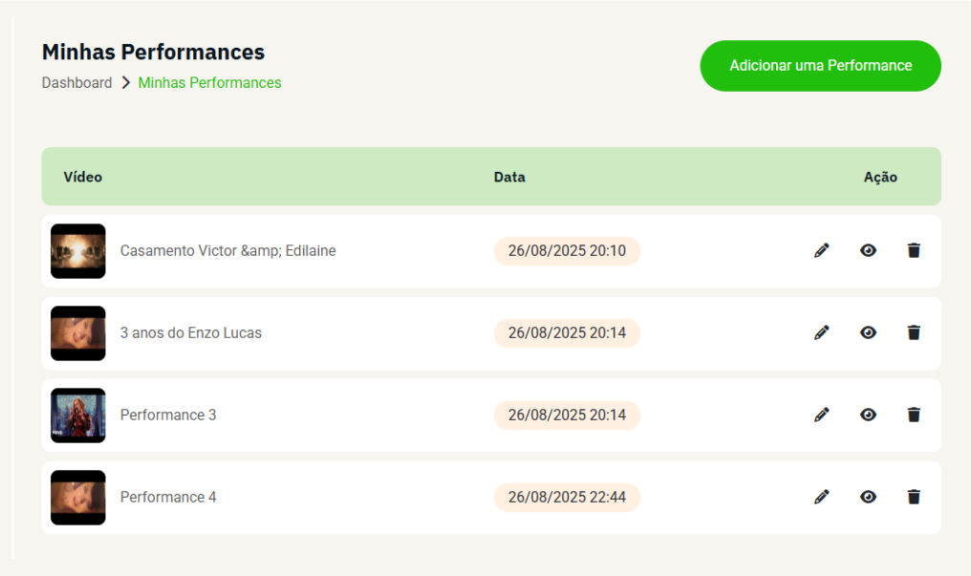
Task: Delete Performance 4 with the trash icon
Action: coord(914,498)
